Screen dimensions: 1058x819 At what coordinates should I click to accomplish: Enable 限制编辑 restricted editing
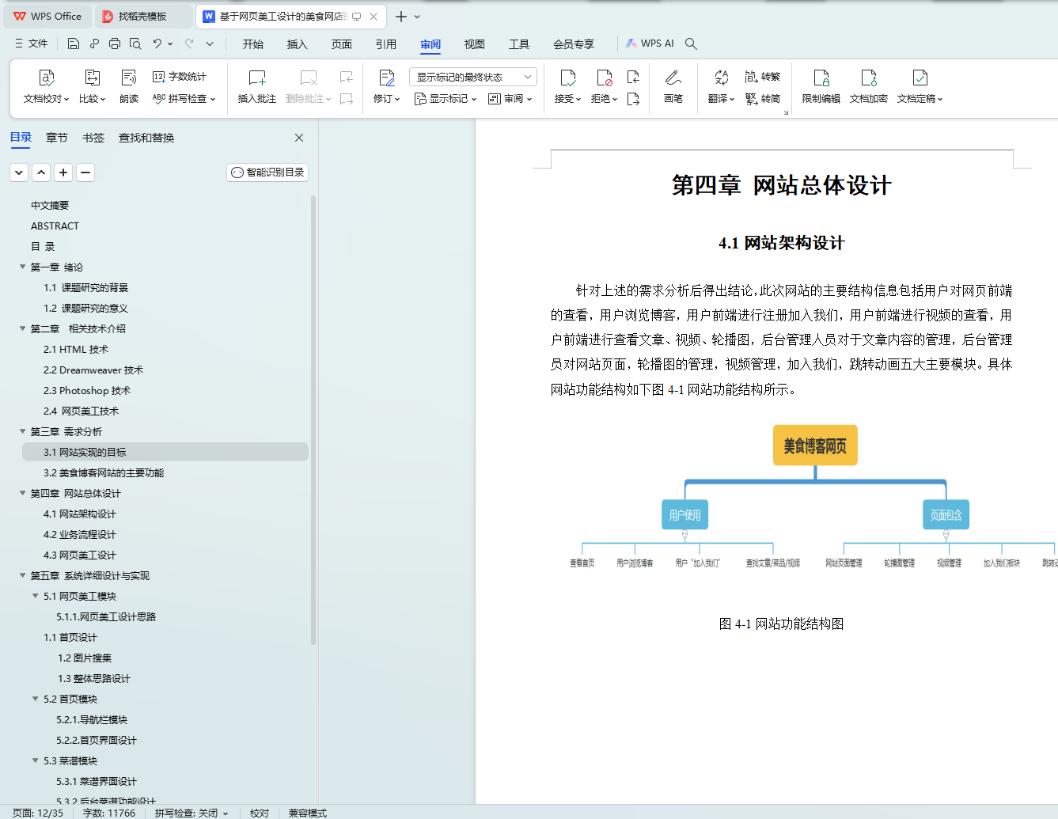click(823, 87)
